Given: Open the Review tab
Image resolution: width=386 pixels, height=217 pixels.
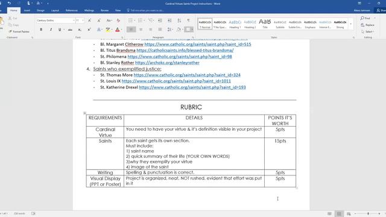Looking at the screenshot, I should pos(104,10).
